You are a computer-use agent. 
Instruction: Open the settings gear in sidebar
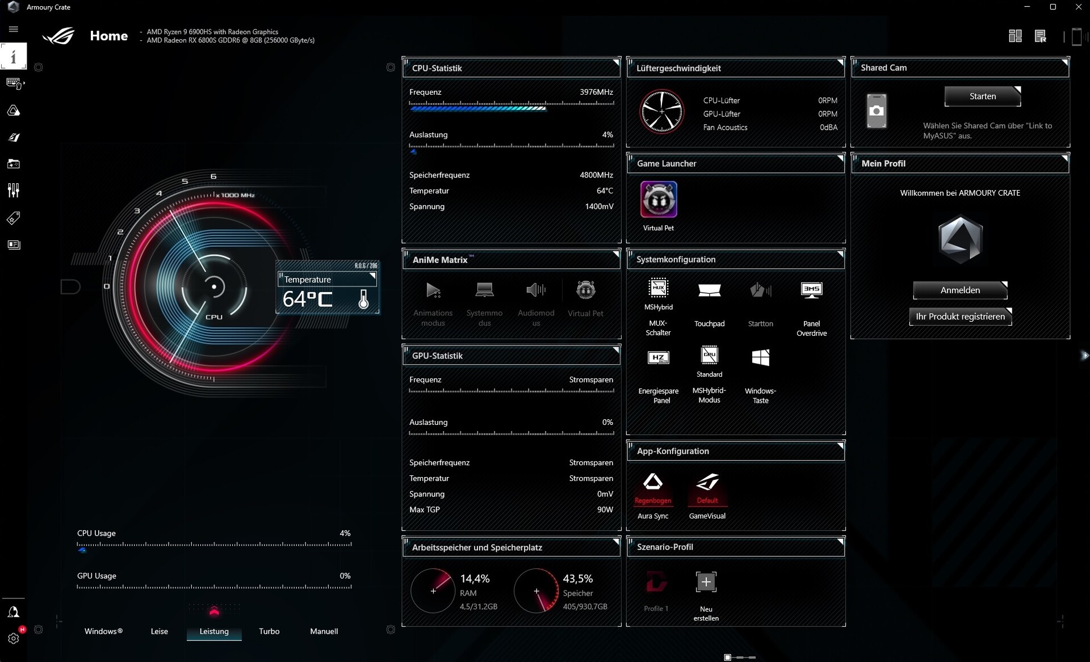(14, 638)
